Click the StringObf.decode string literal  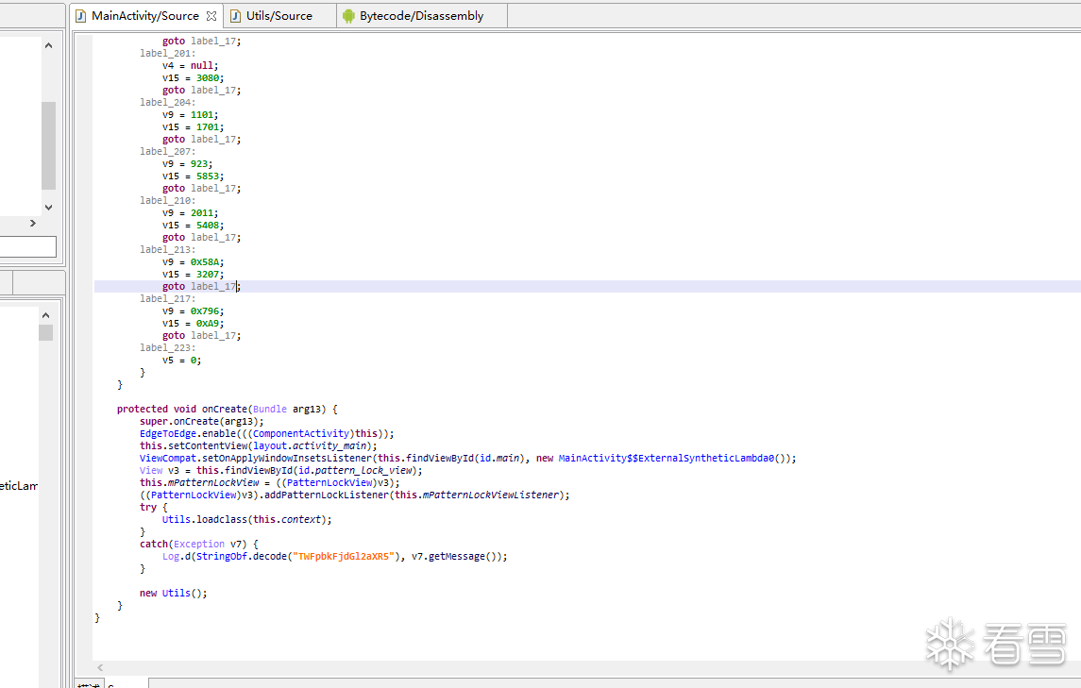pos(346,556)
